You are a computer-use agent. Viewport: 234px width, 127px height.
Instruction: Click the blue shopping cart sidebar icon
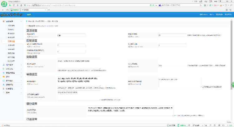coord(3,73)
